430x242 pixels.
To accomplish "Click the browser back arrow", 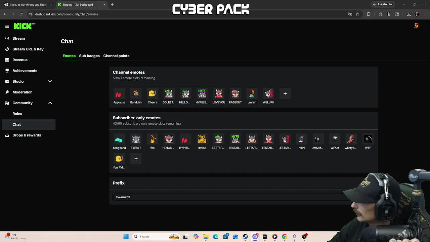I will (x=5, y=14).
